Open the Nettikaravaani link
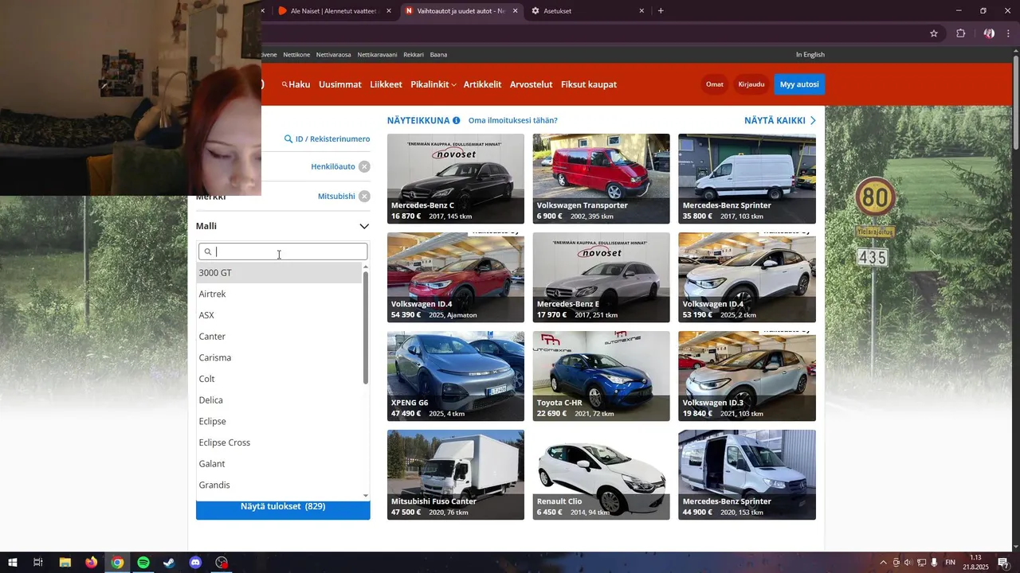1020x573 pixels. (378, 55)
